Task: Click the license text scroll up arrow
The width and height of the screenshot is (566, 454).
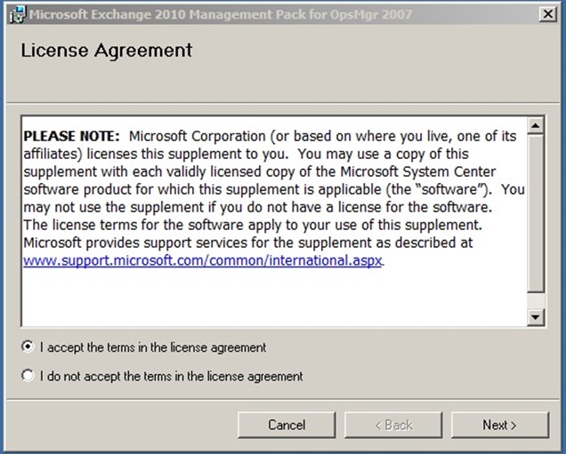Action: (x=536, y=125)
